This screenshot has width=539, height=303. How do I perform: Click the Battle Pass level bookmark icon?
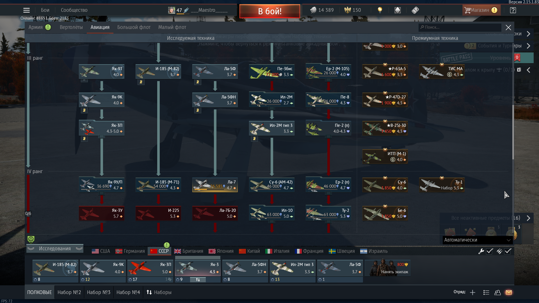coord(517,58)
